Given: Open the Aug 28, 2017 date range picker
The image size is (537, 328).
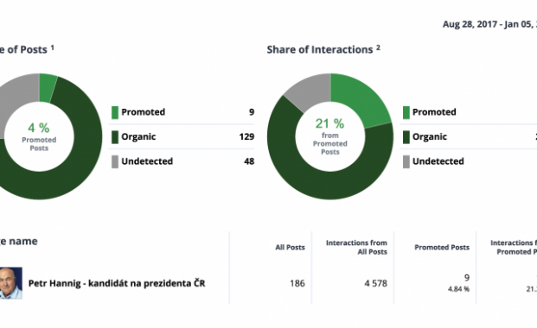Looking at the screenshot, I should point(489,24).
